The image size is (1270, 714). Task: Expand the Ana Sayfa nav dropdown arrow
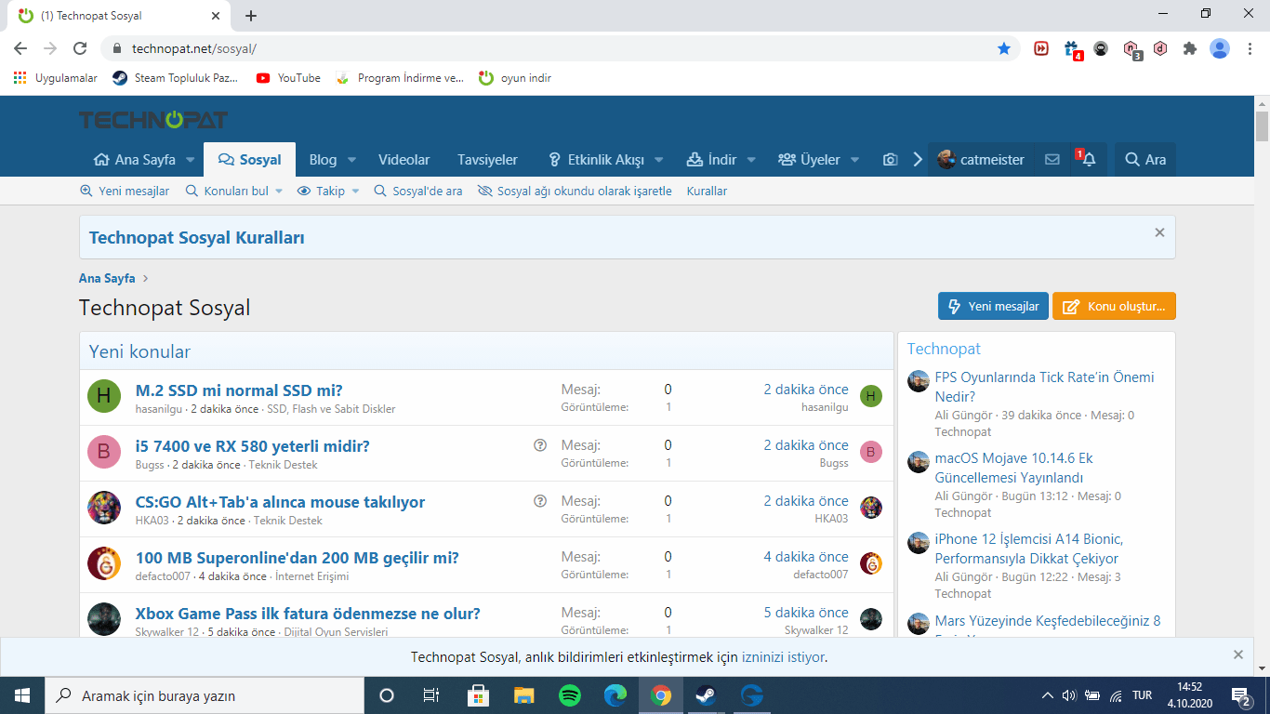191,160
